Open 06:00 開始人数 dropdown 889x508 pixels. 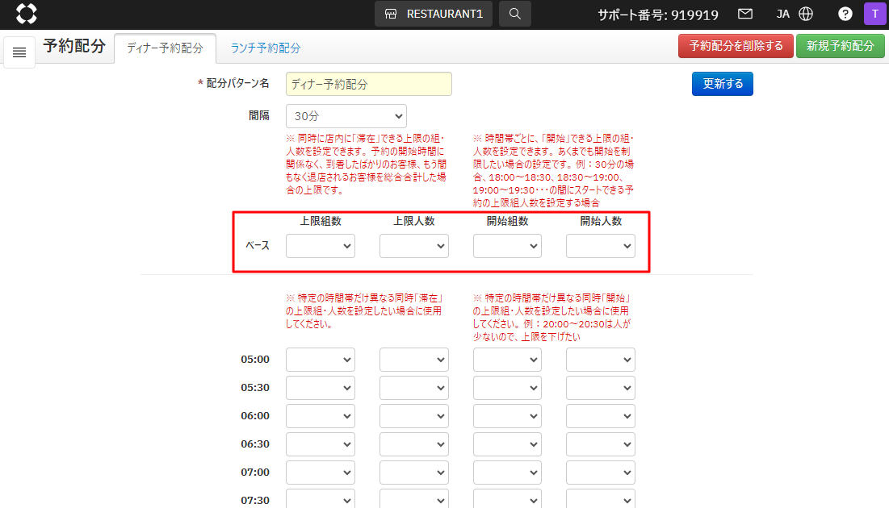[x=601, y=416]
